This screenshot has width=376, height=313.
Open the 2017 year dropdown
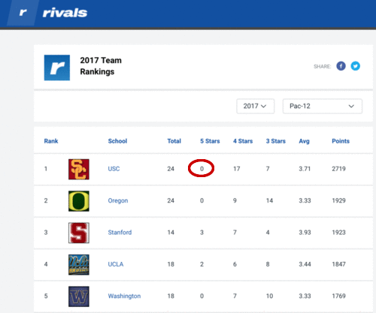click(255, 106)
